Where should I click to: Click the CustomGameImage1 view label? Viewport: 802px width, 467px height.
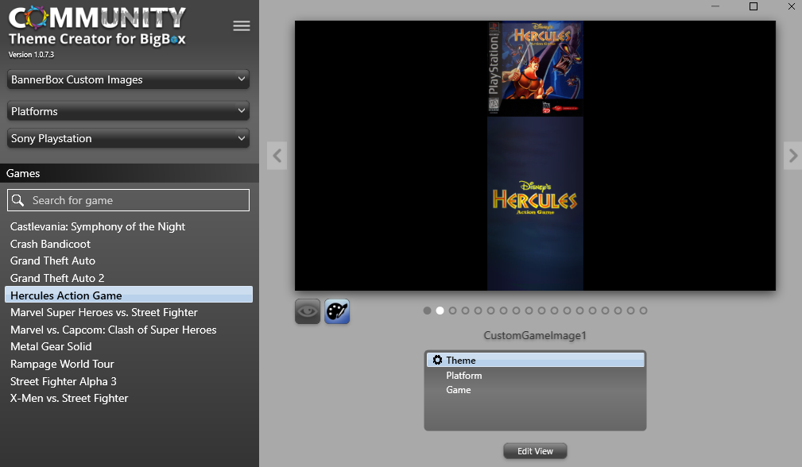pos(535,335)
